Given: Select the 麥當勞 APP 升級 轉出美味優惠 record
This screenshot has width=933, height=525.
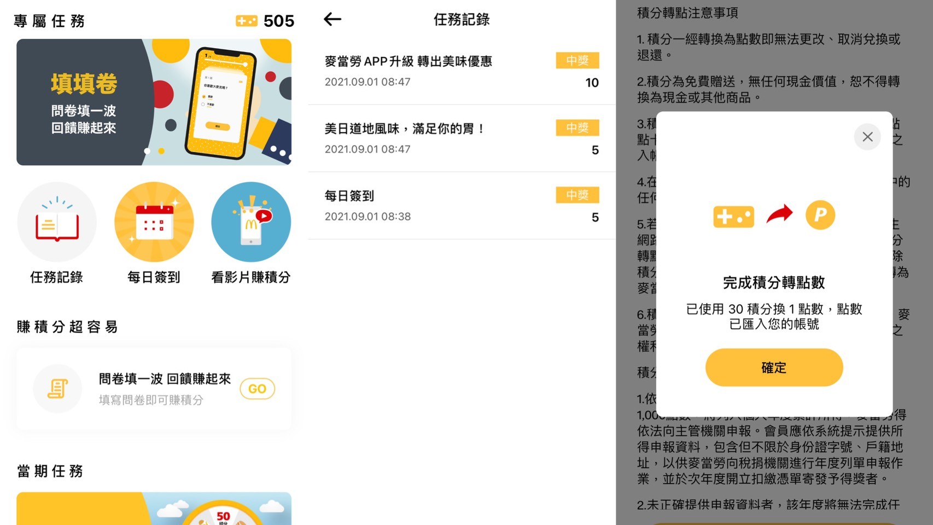Looking at the screenshot, I should click(462, 71).
